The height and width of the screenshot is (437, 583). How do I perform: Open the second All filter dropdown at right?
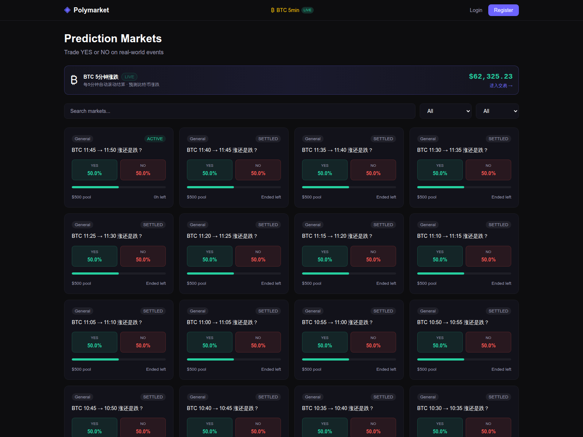click(x=497, y=111)
